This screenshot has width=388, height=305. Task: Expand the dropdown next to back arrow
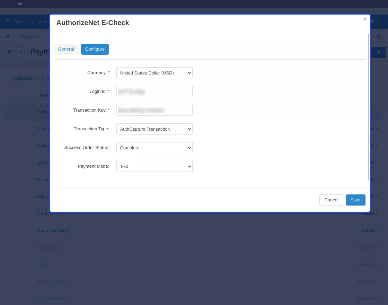coord(21,52)
